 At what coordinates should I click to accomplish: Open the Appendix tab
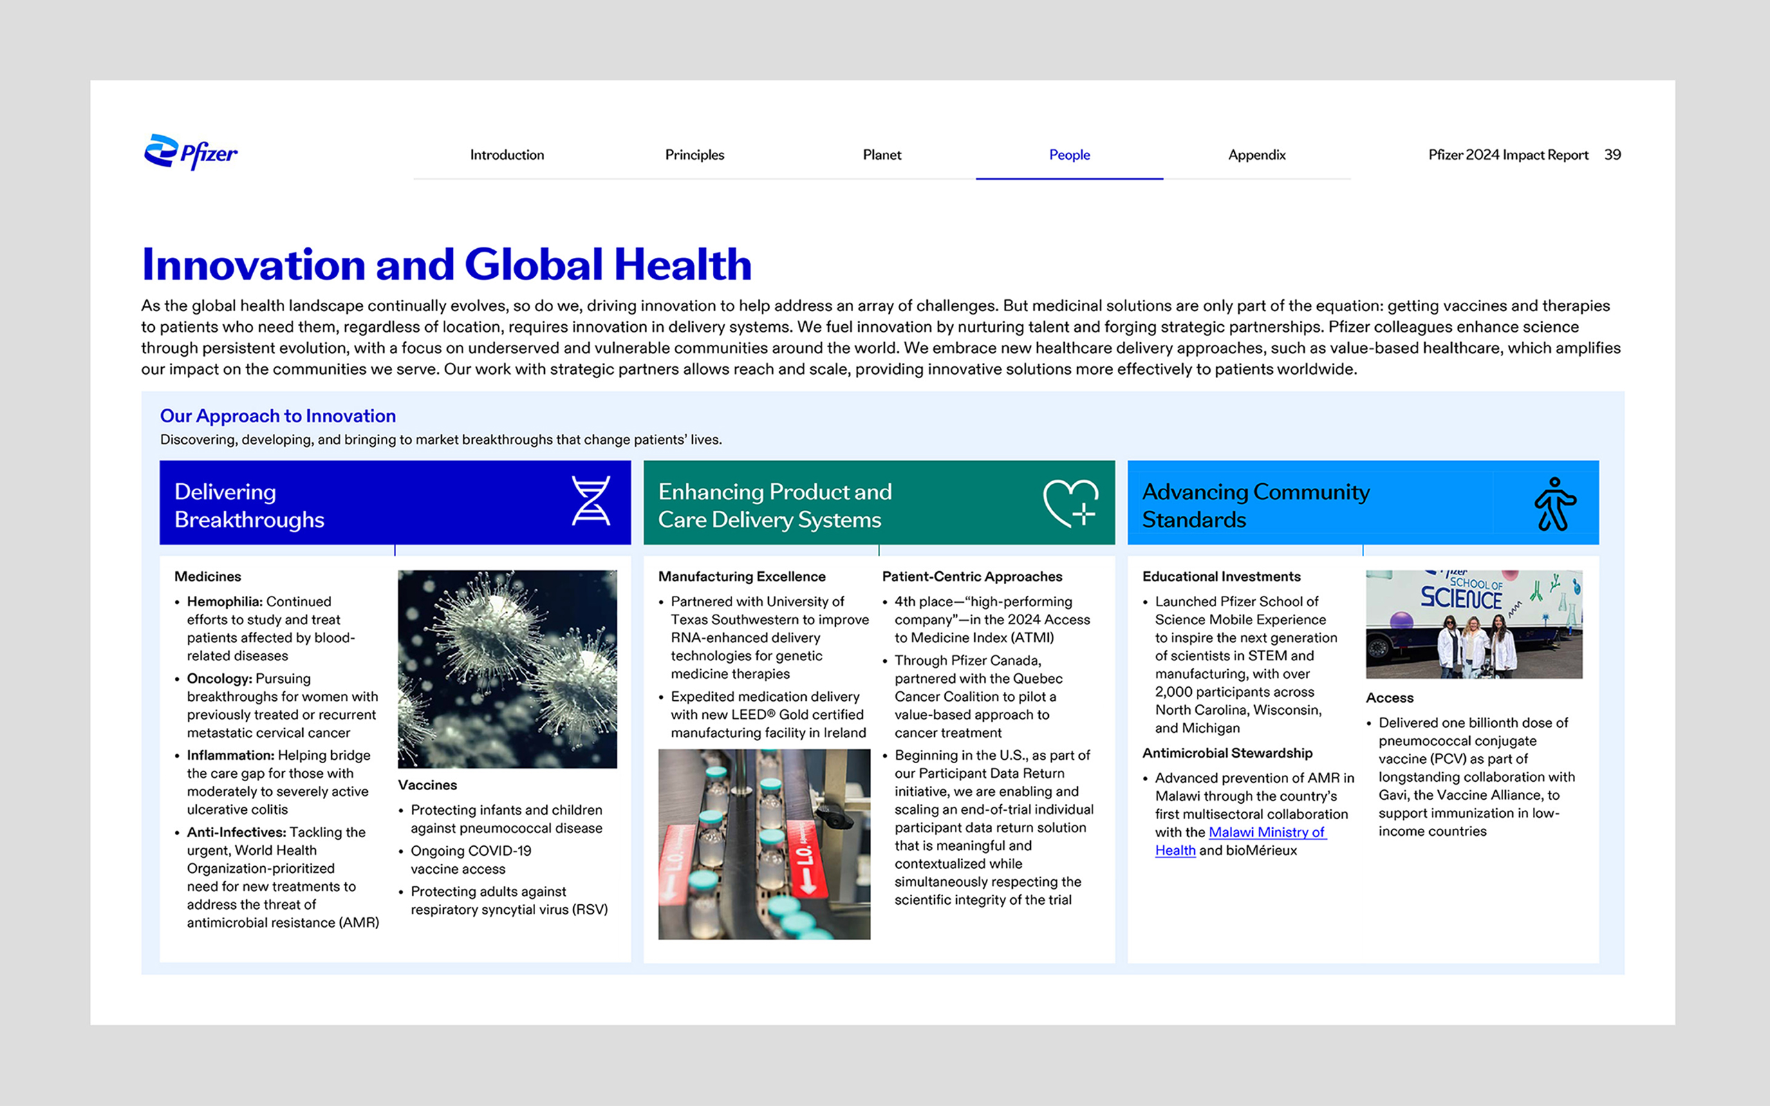coord(1256,155)
